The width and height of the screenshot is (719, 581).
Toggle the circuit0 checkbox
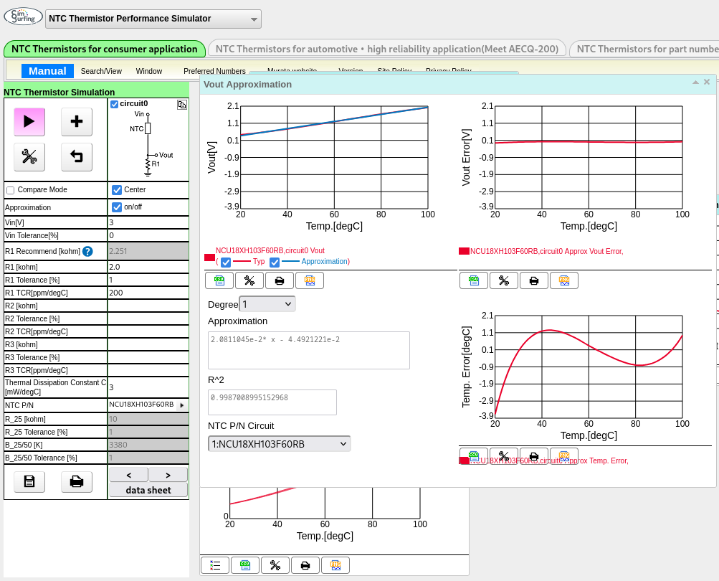click(115, 104)
